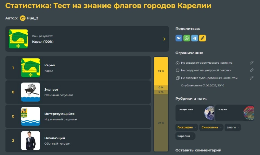Image resolution: width=260 pixels, height=155 pixels.
Task: Open author profile Hue_2
Action: (x=32, y=18)
